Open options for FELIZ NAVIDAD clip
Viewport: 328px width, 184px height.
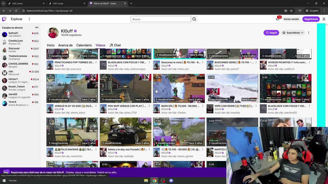coord(96,149)
